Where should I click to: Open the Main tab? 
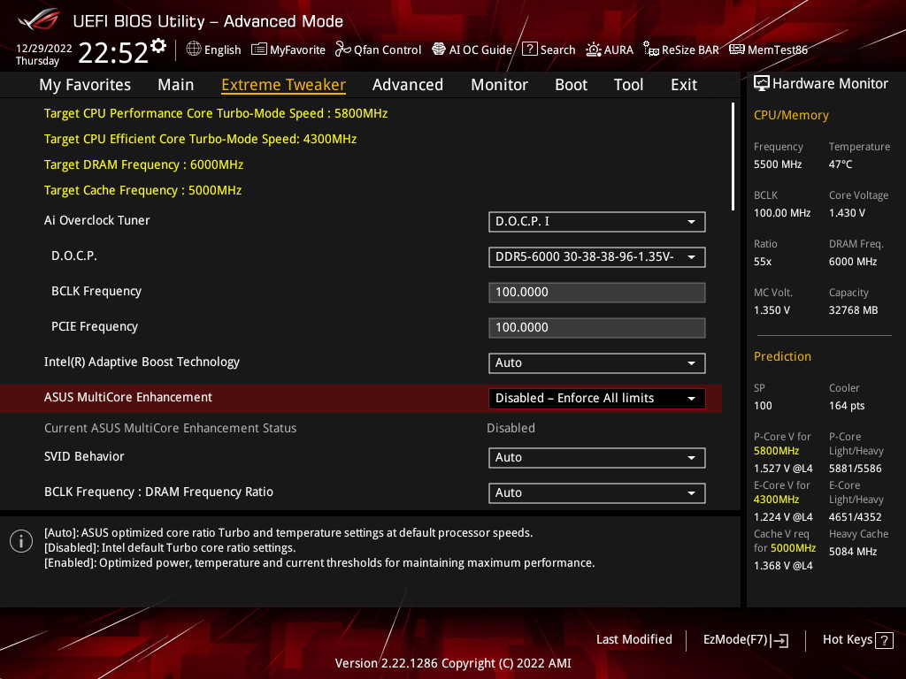point(176,85)
